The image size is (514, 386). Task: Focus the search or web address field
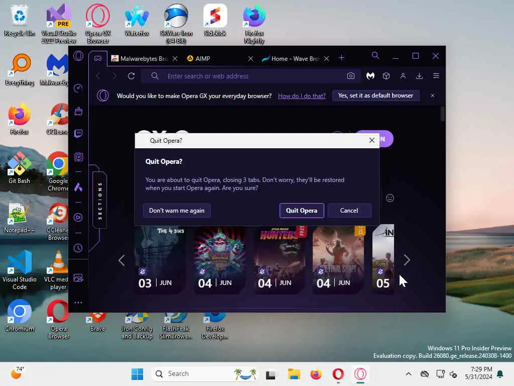251,76
